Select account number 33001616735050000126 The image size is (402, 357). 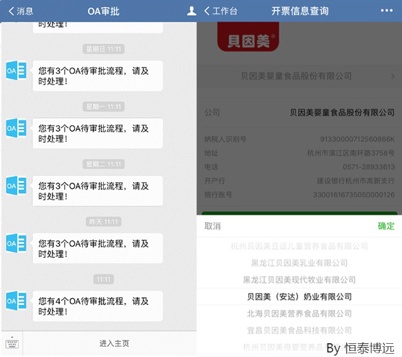click(x=354, y=195)
